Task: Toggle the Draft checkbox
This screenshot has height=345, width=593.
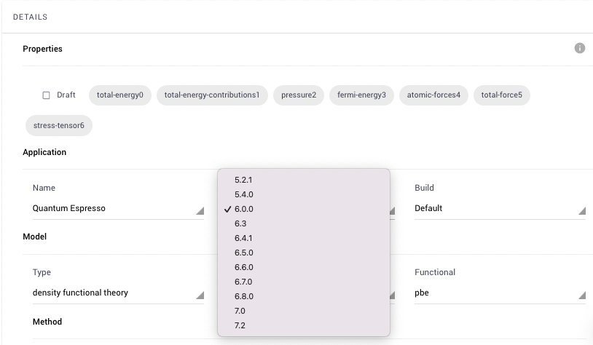Action: pos(46,95)
